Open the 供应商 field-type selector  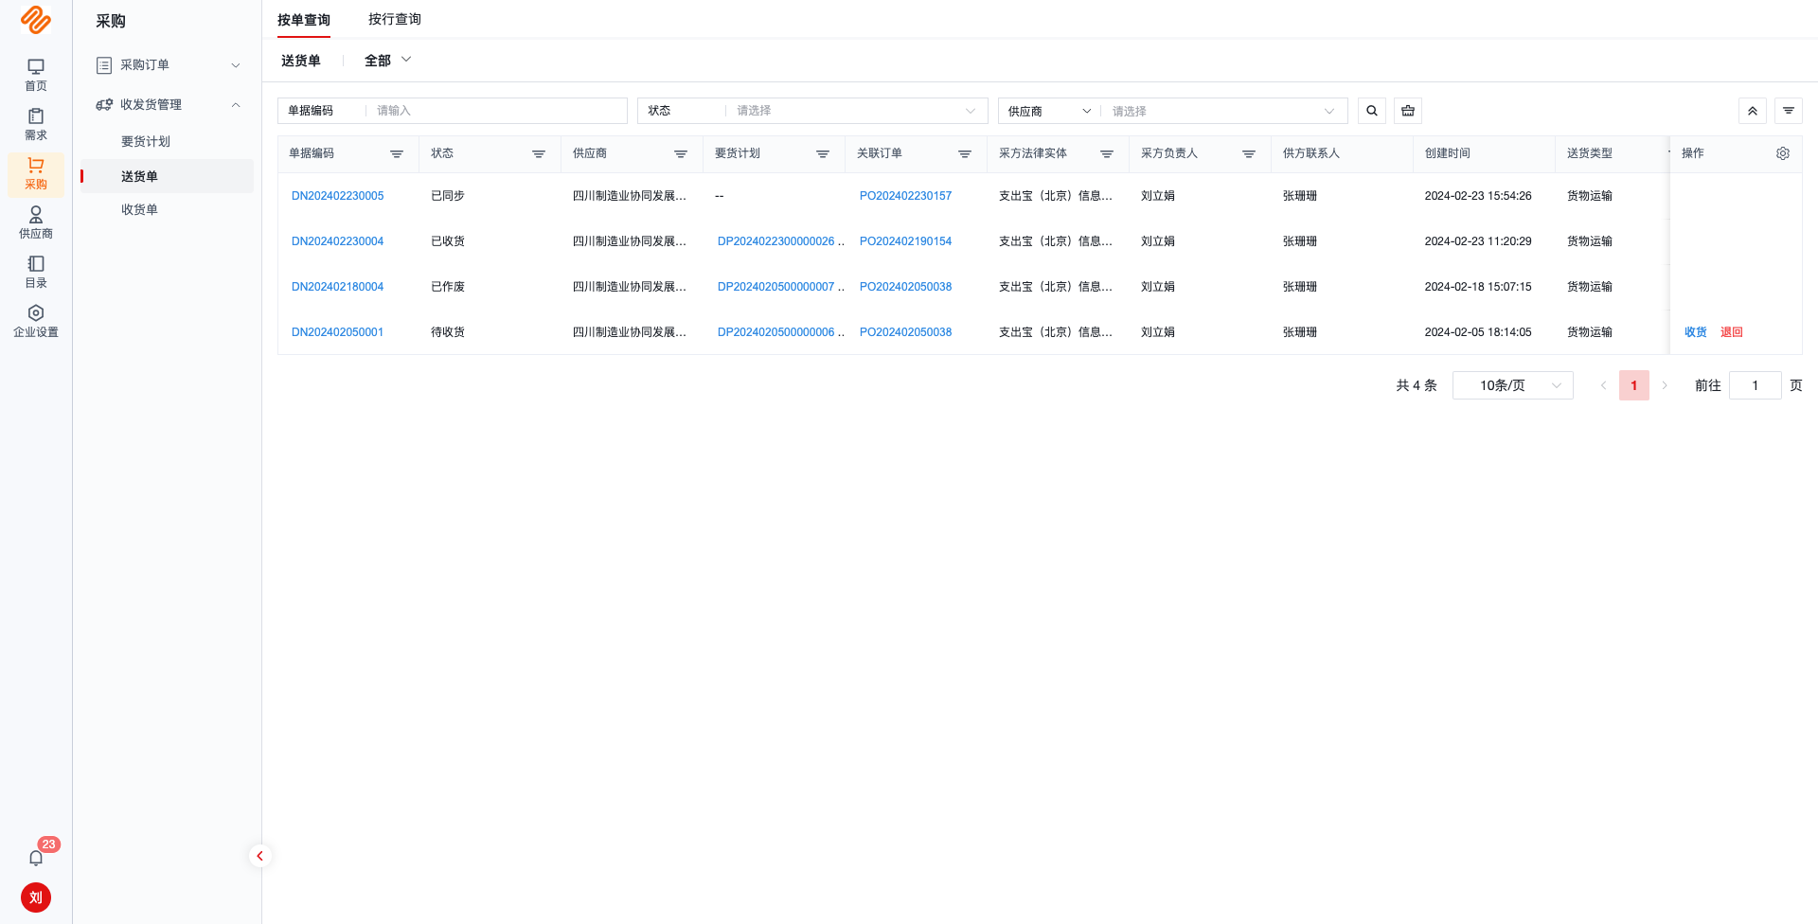pos(1049,111)
